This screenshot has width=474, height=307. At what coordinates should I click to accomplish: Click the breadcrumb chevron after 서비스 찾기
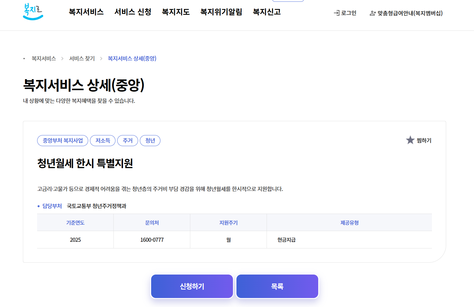tap(101, 58)
